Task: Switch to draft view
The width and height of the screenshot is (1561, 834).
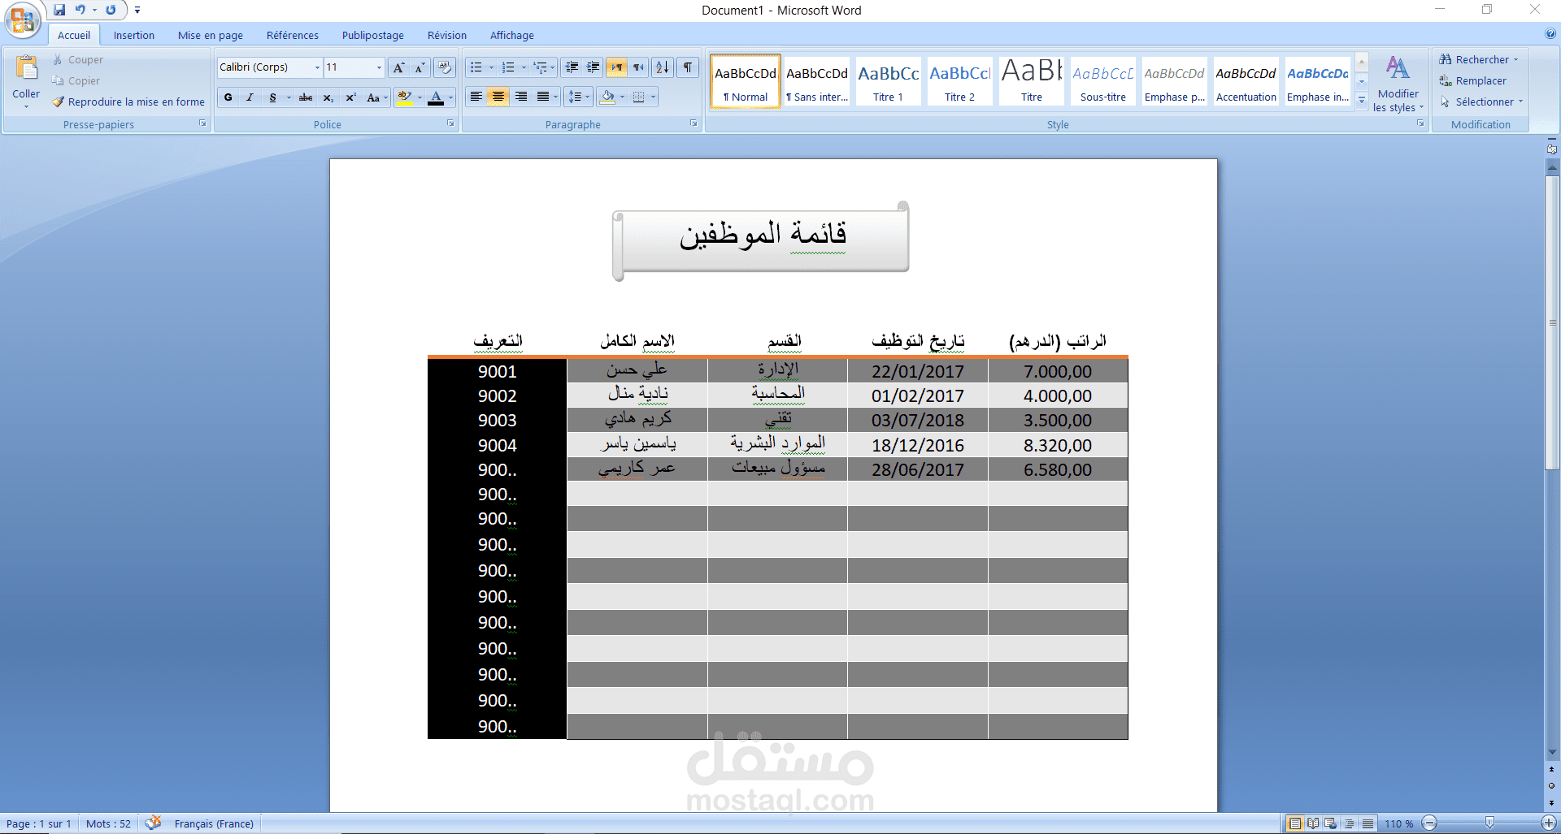Action: (1368, 823)
